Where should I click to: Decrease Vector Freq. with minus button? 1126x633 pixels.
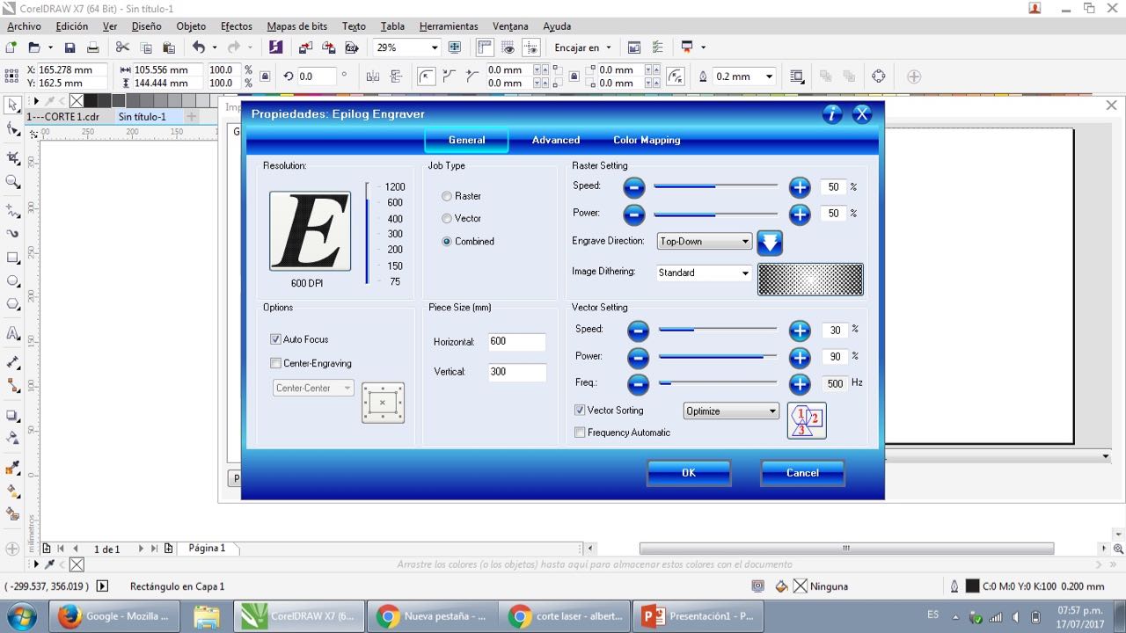pos(638,383)
